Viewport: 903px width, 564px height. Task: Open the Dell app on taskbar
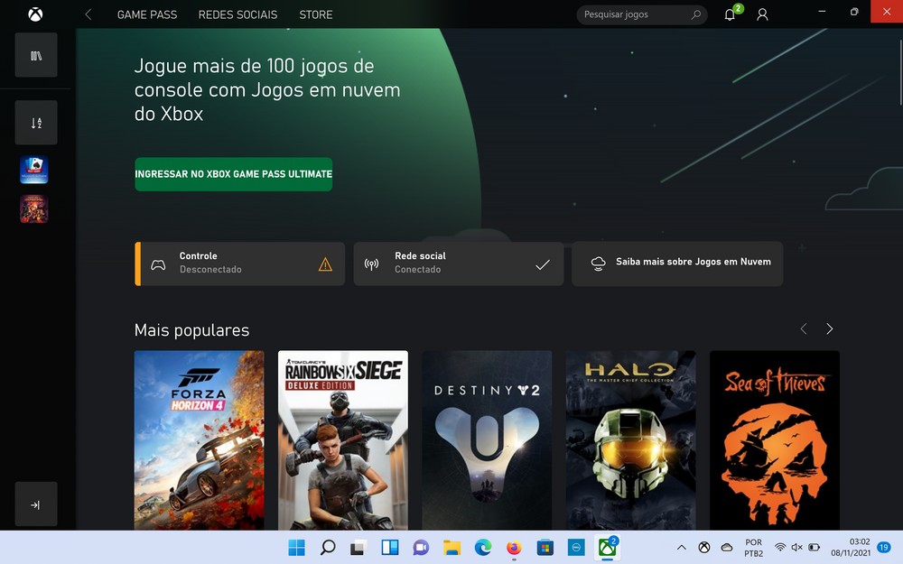(576, 548)
